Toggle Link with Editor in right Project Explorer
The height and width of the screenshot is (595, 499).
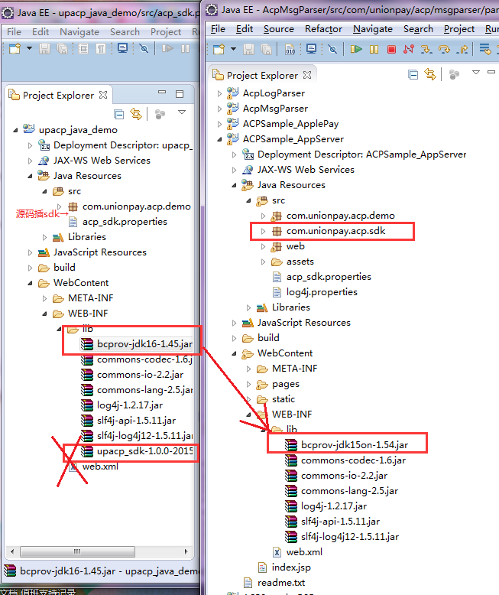coord(430,74)
